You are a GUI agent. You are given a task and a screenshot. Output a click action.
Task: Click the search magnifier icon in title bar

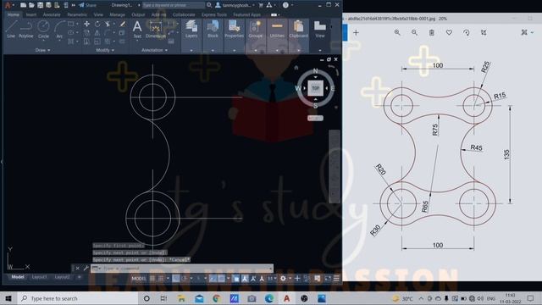pos(209,5)
